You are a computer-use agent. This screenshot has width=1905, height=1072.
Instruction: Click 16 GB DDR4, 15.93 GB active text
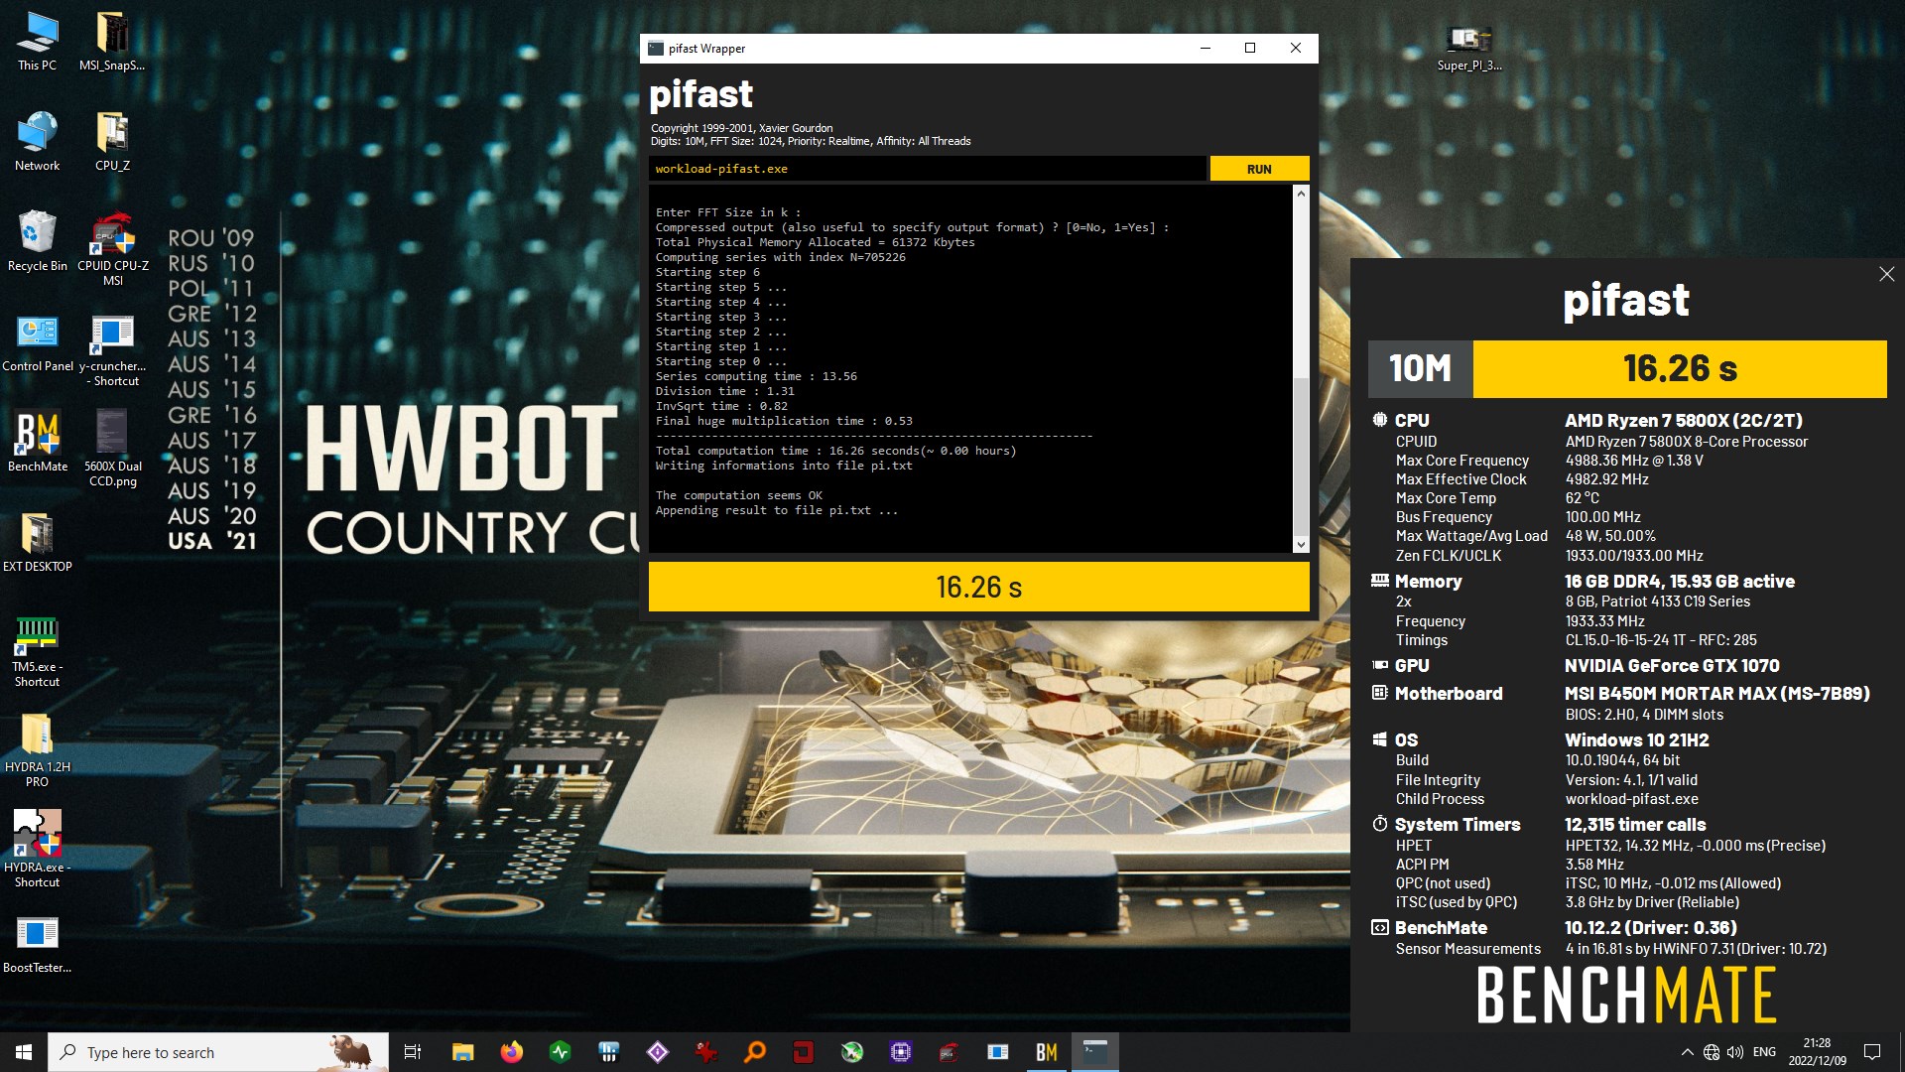(x=1679, y=582)
